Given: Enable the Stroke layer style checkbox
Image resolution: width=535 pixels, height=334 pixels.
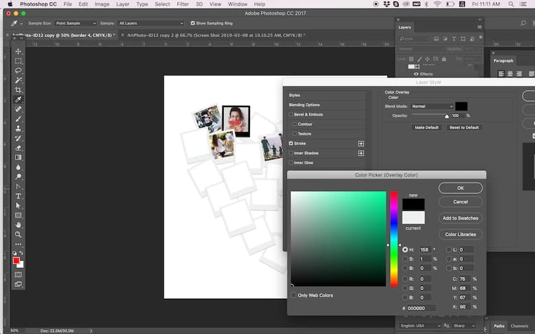Looking at the screenshot, I should [291, 143].
